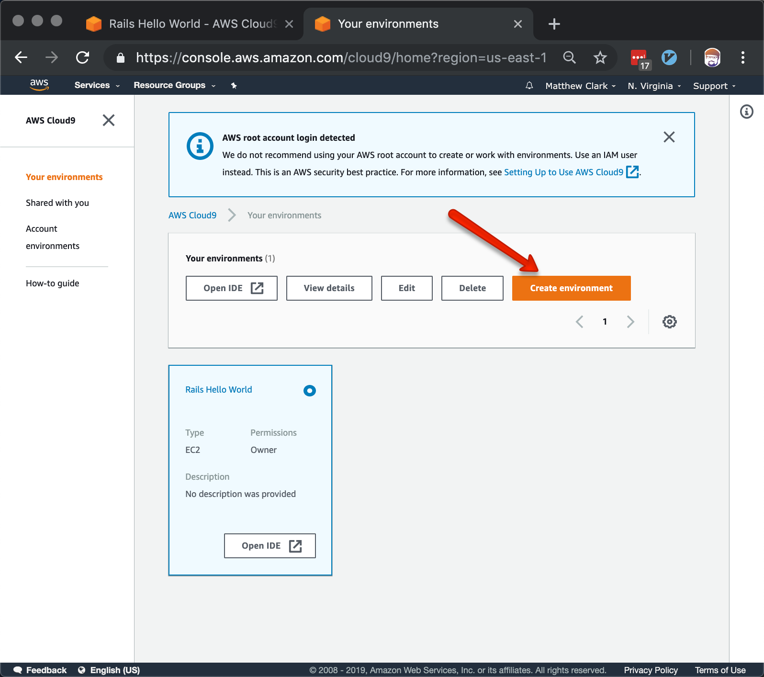Open Account environments in sidebar
Image resolution: width=764 pixels, height=677 pixels.
click(53, 237)
